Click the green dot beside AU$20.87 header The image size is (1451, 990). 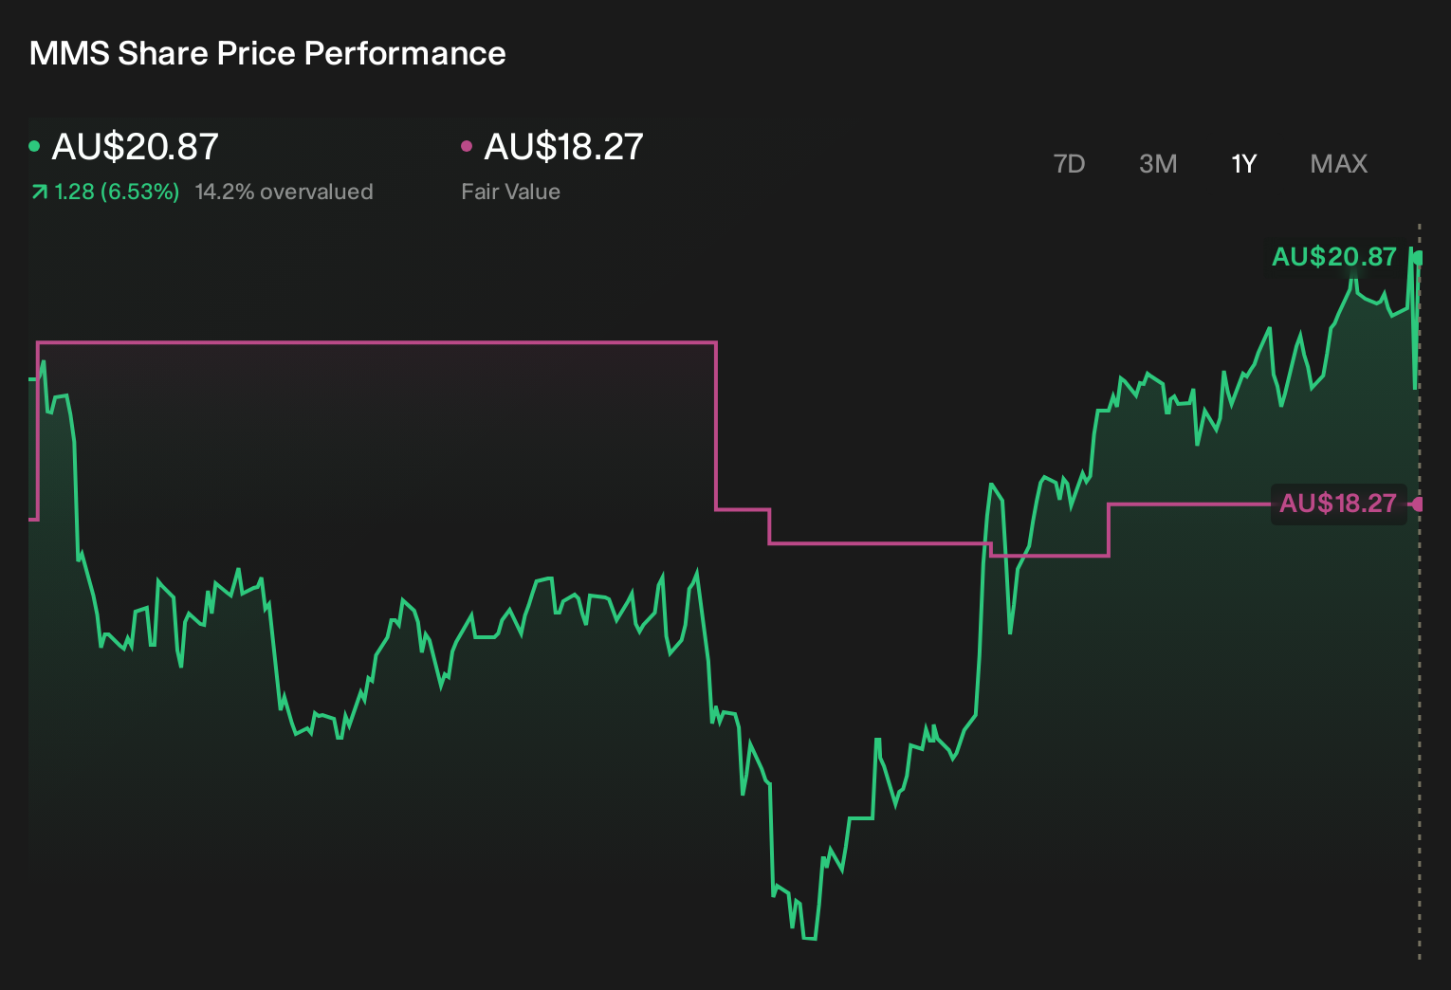click(x=34, y=146)
